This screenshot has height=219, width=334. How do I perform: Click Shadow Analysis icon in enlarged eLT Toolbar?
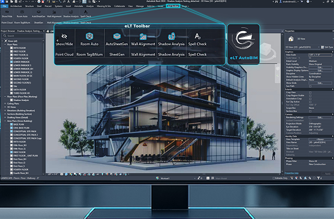171,36
